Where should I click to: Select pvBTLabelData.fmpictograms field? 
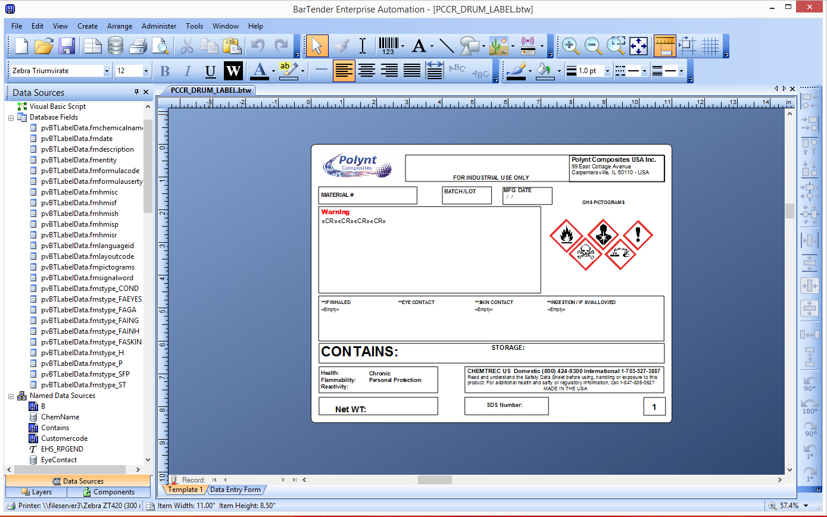click(x=88, y=267)
